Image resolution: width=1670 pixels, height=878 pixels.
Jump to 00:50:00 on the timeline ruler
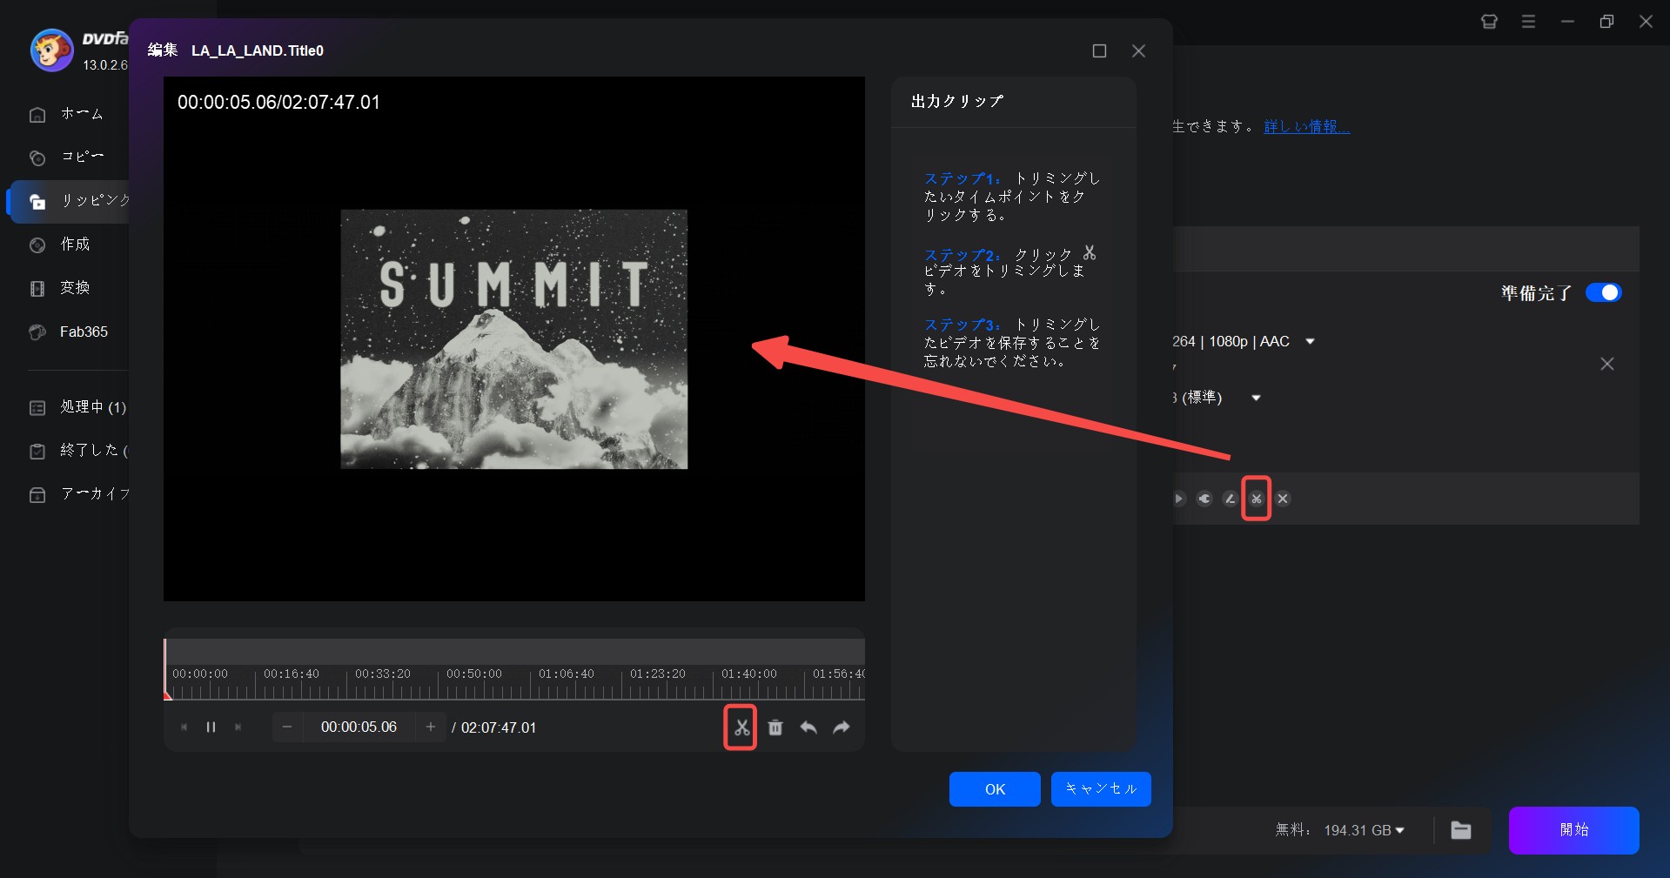pyautogui.click(x=474, y=674)
